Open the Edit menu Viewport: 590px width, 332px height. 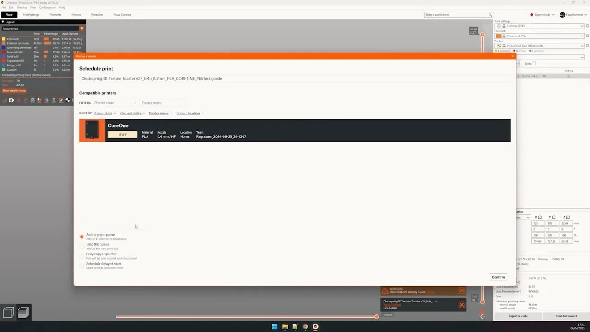pyautogui.click(x=11, y=7)
